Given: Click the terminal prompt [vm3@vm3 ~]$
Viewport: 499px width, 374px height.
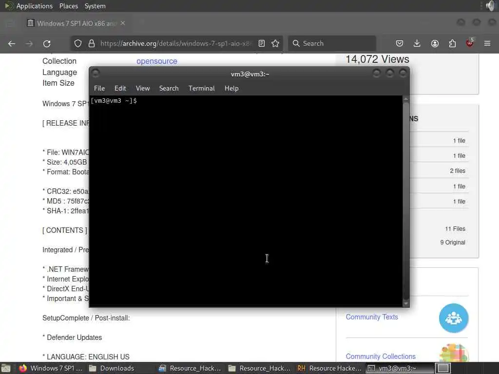Looking at the screenshot, I should tap(114, 101).
